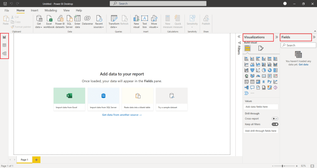Open More visuals dropdown
The height and width of the screenshot is (168, 317).
[154, 22]
